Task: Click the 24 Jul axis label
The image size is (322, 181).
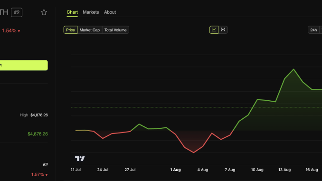Action: [x=103, y=170]
